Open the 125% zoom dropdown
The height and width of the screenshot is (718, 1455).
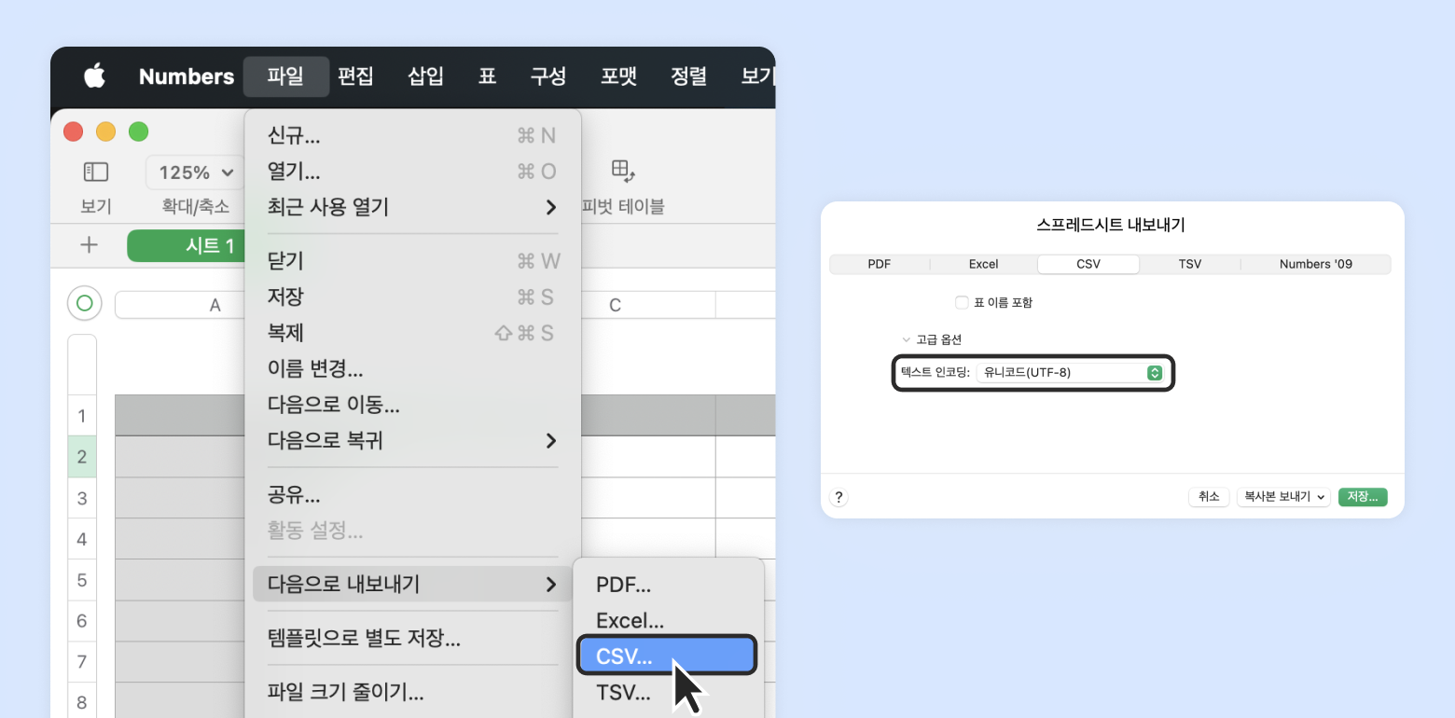coord(195,173)
